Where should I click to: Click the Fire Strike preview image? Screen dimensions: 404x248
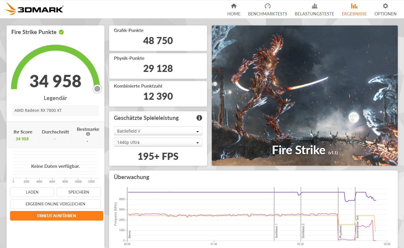click(305, 96)
